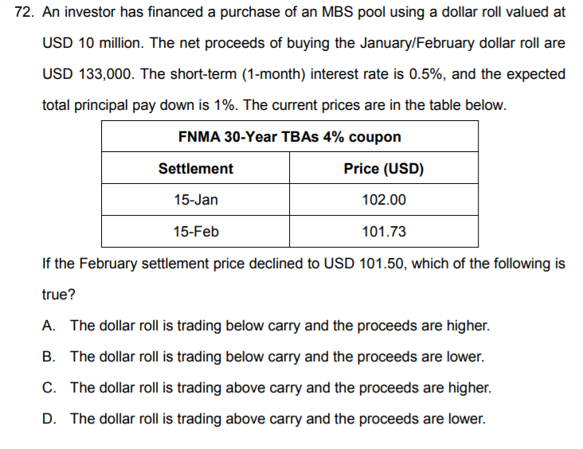Click the table title FNMA 30-Year TBAs 4% coupon
583x449 pixels.
(x=289, y=136)
